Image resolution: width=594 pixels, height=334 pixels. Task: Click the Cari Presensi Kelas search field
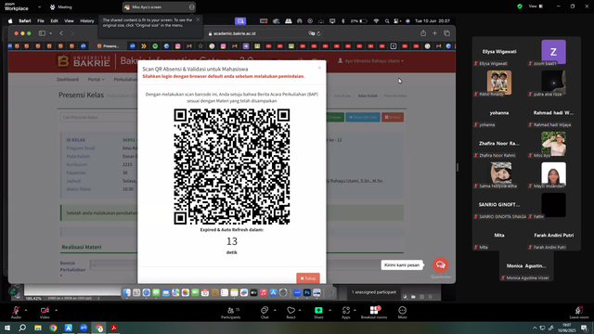click(98, 117)
